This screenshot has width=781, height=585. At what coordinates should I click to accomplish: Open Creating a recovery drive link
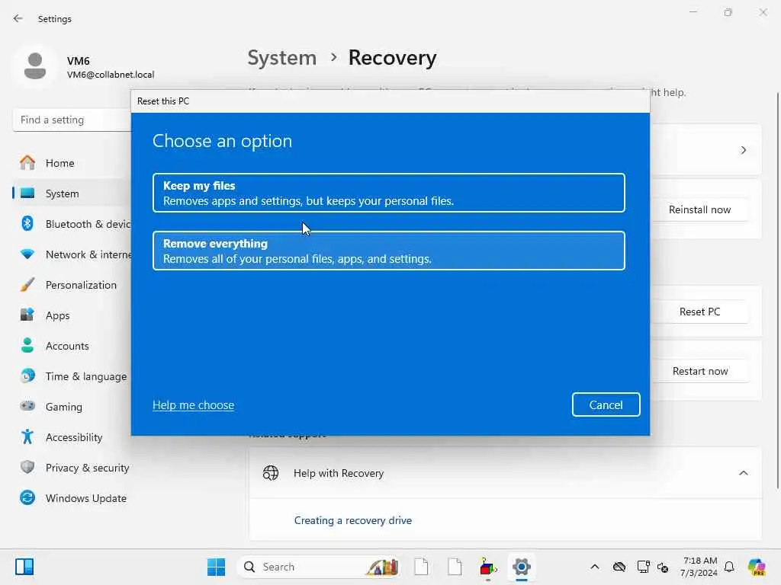[x=352, y=520]
